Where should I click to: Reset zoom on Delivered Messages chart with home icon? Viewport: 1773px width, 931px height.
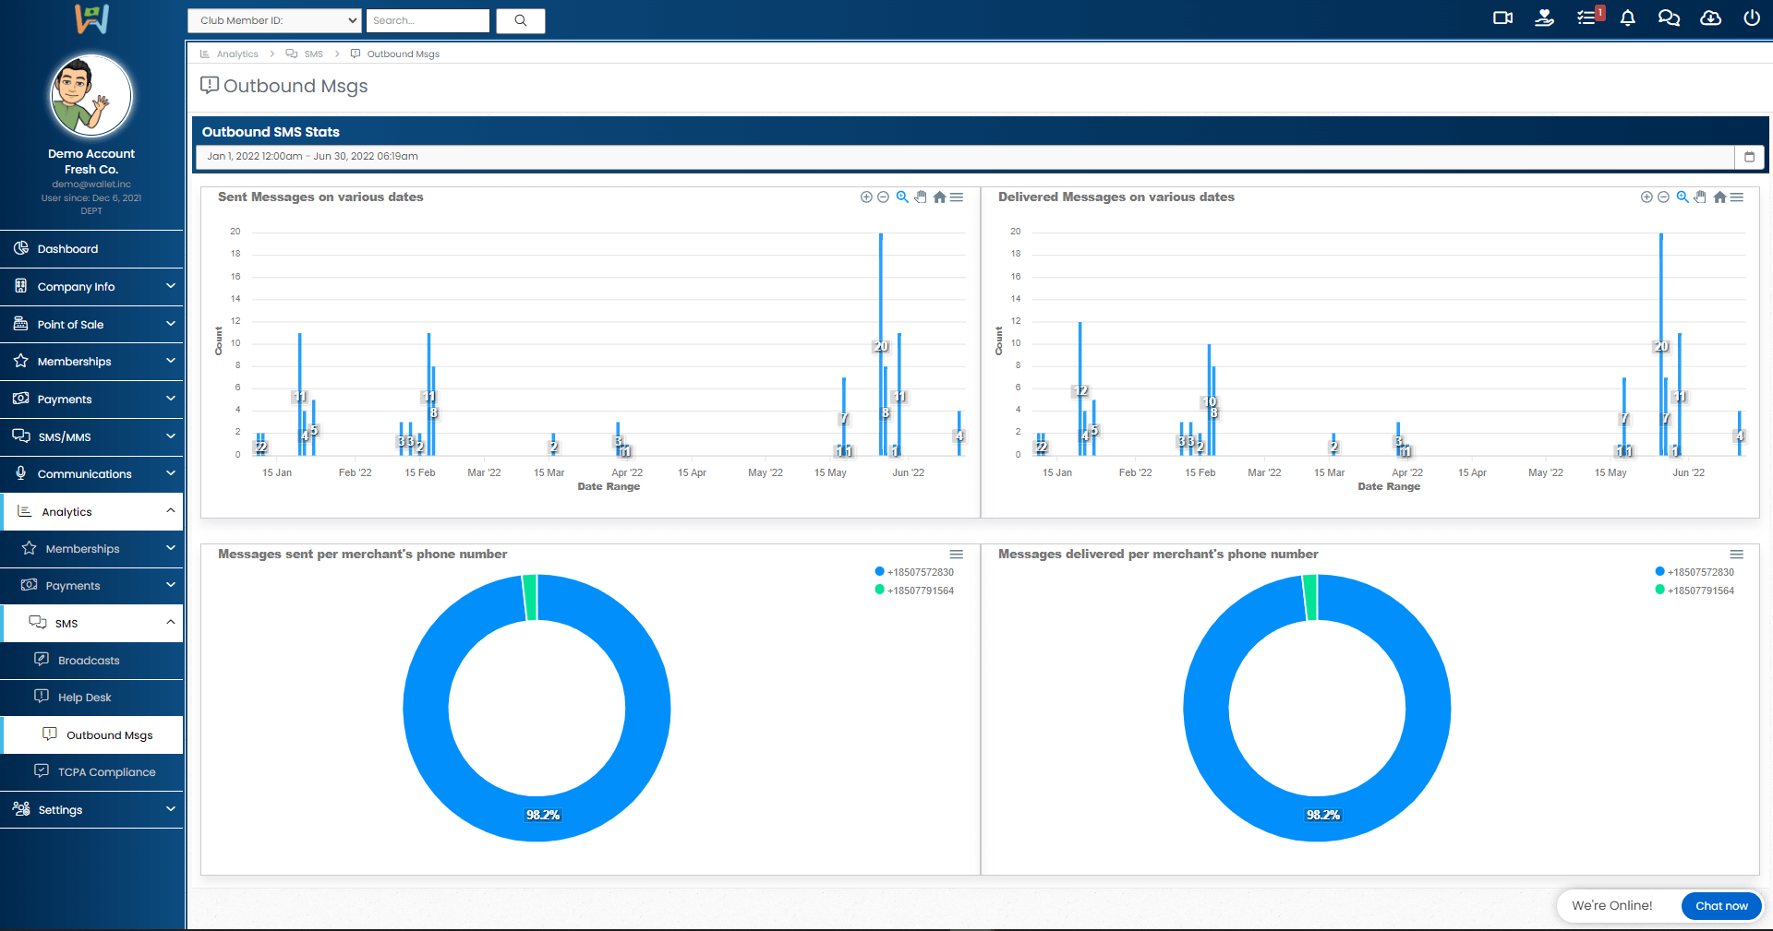1719,197
